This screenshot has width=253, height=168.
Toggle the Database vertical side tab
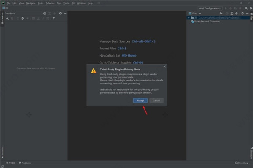3,18
